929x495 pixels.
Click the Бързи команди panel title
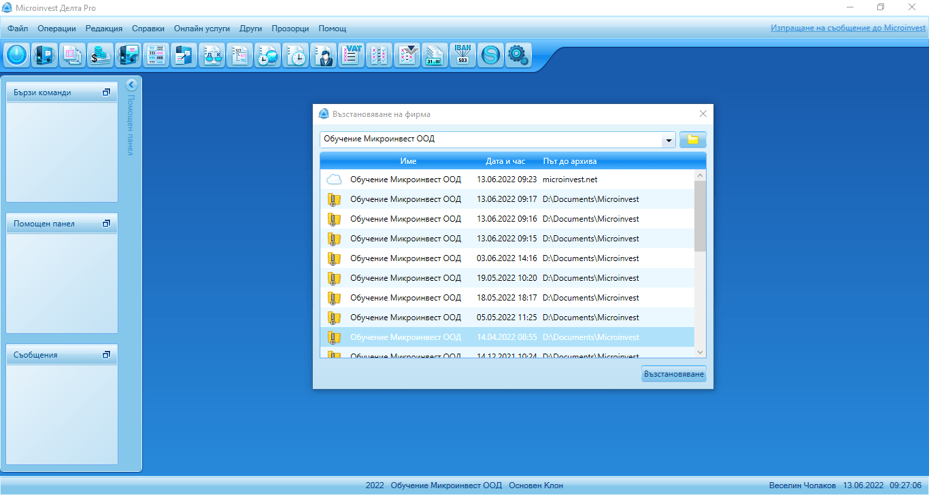[x=42, y=92]
